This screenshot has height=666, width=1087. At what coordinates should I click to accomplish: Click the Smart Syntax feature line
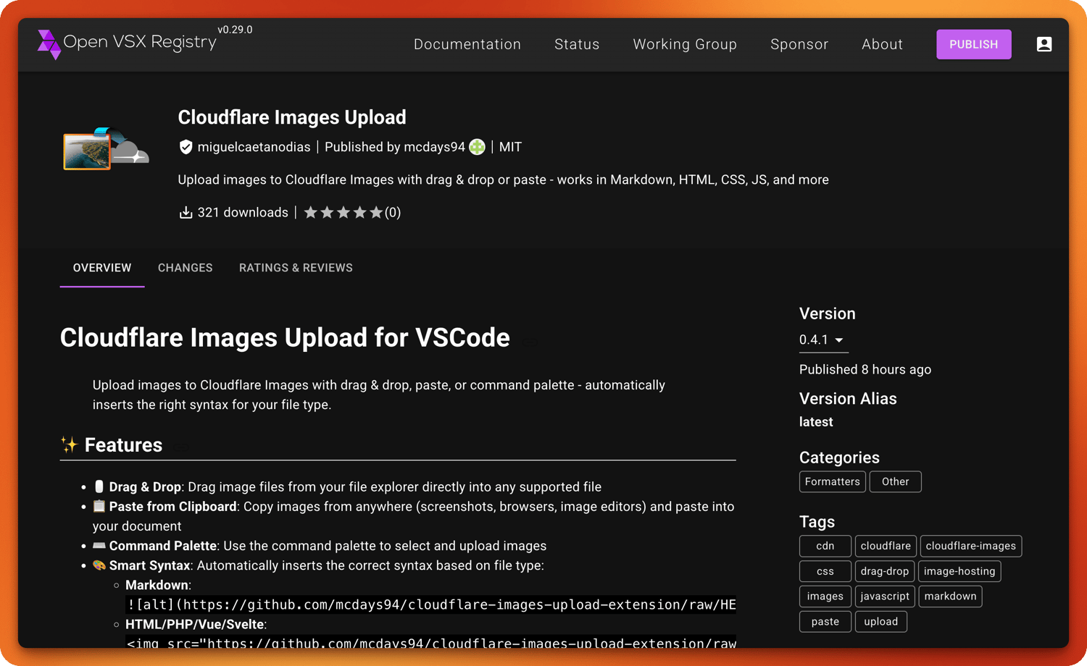tap(318, 565)
